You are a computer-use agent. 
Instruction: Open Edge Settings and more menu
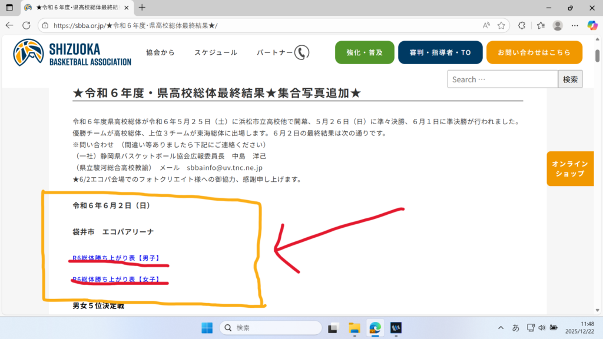click(575, 25)
